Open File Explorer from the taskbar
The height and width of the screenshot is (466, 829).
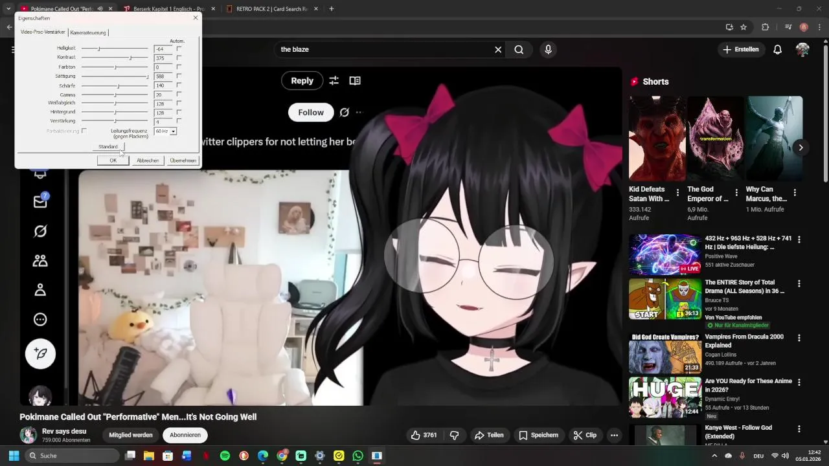coord(148,456)
